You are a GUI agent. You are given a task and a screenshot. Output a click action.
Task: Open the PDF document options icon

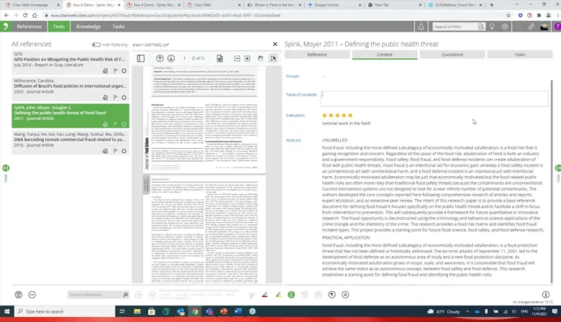[x=219, y=58]
